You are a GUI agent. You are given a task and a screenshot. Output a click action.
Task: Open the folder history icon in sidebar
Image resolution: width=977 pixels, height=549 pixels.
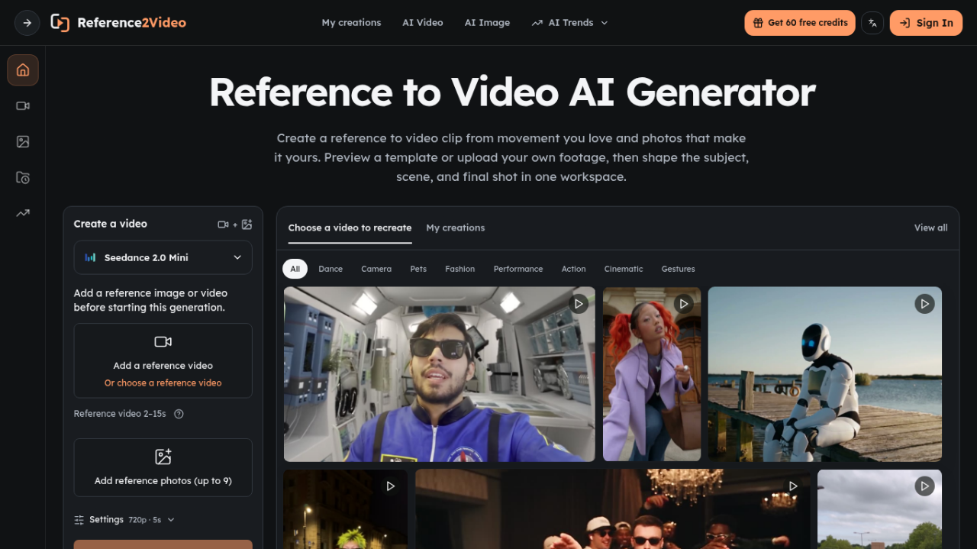(23, 178)
